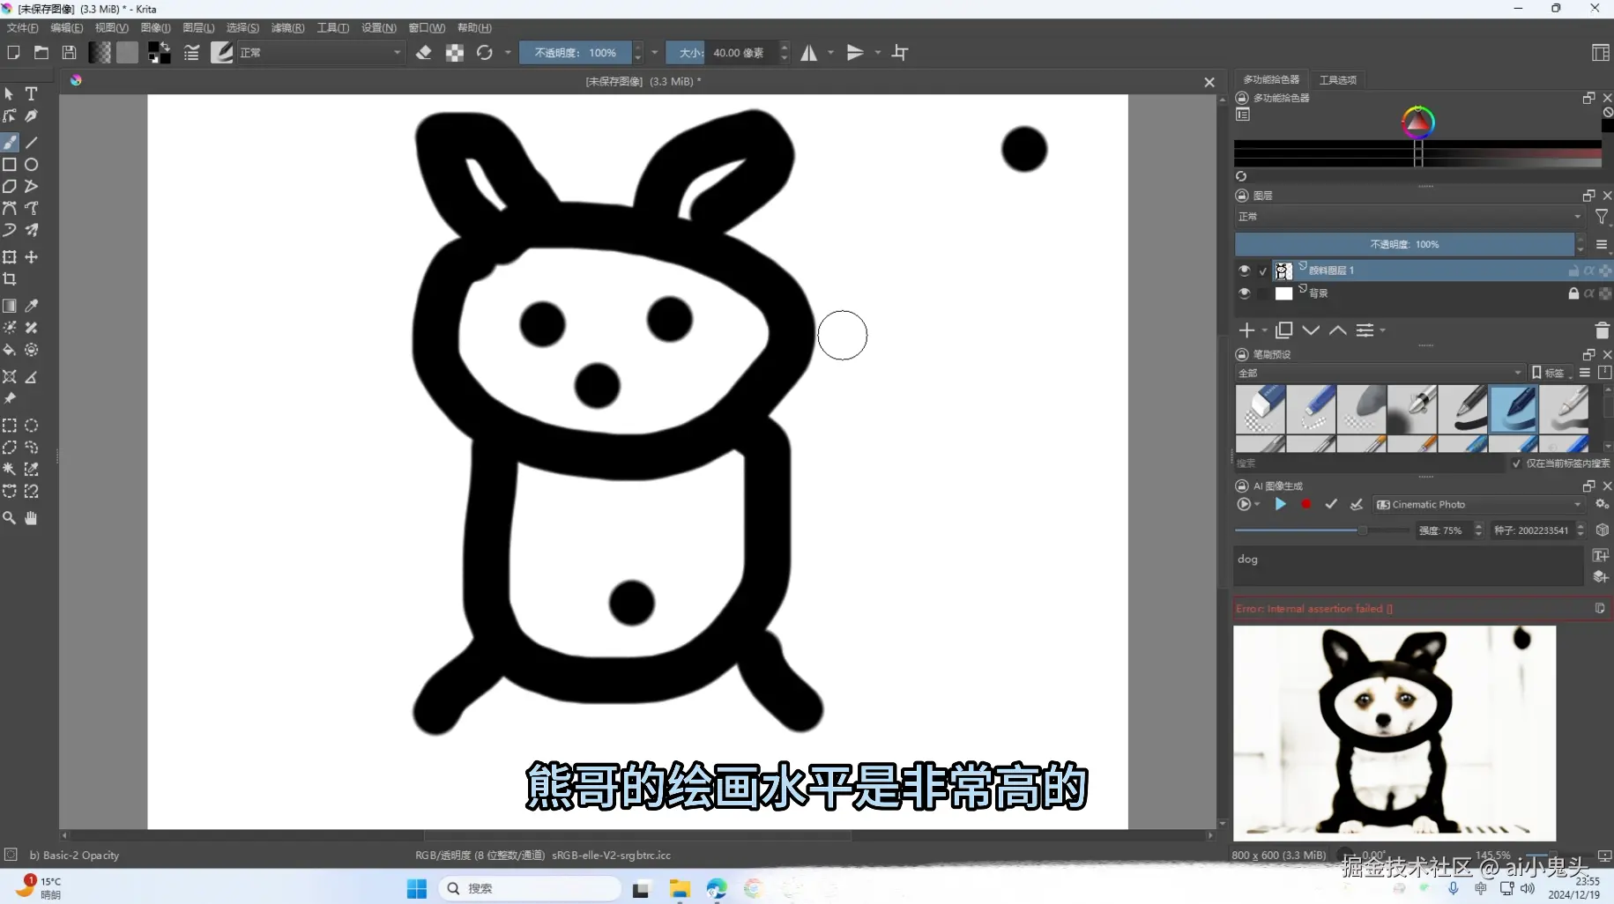Activate the Pan hand tool
This screenshot has height=904, width=1614.
[32, 518]
